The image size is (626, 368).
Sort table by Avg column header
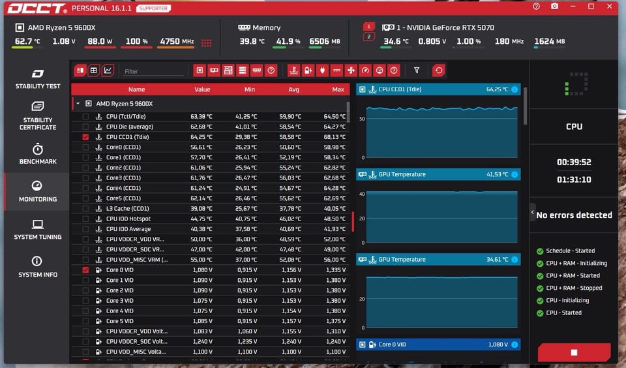pos(294,89)
